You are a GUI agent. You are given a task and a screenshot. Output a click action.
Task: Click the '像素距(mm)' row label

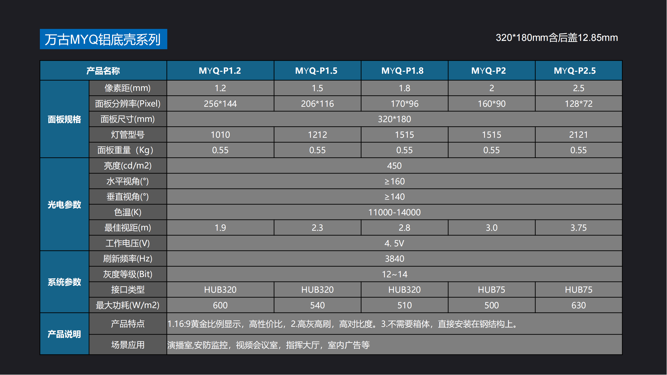(x=128, y=88)
